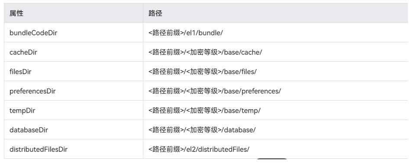Click the /el2/distributedFiles/ path text
The height and width of the screenshot is (164, 417).
point(217,149)
